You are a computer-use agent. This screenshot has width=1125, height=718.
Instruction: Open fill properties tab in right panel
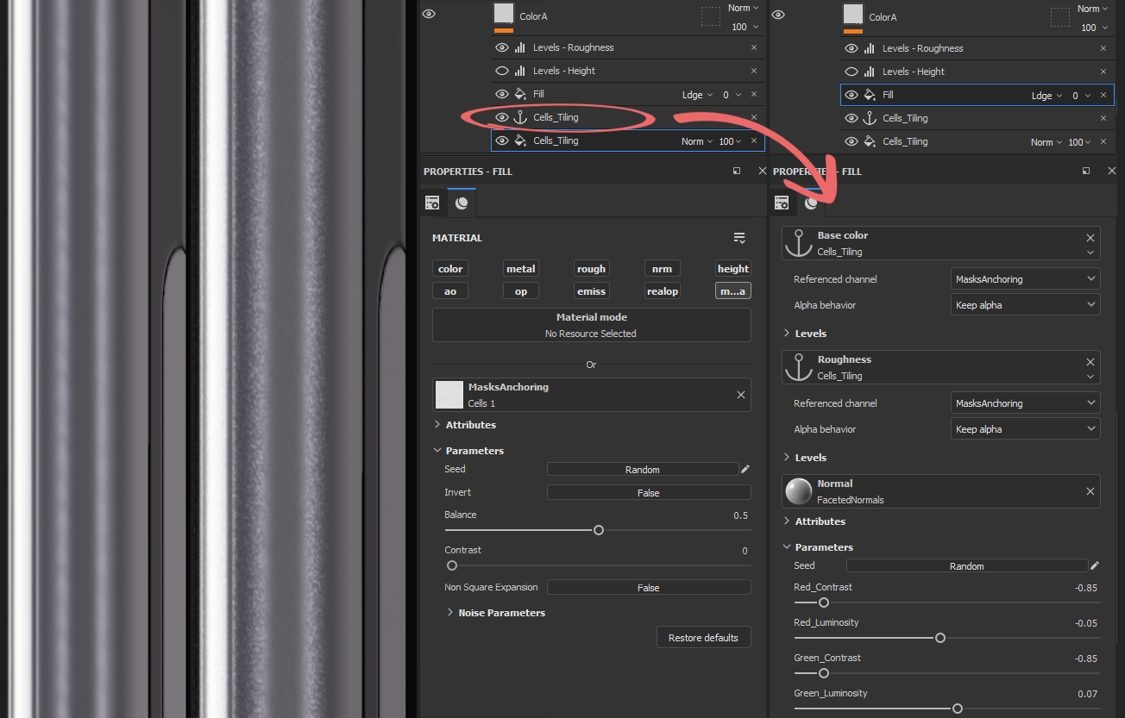tap(782, 203)
